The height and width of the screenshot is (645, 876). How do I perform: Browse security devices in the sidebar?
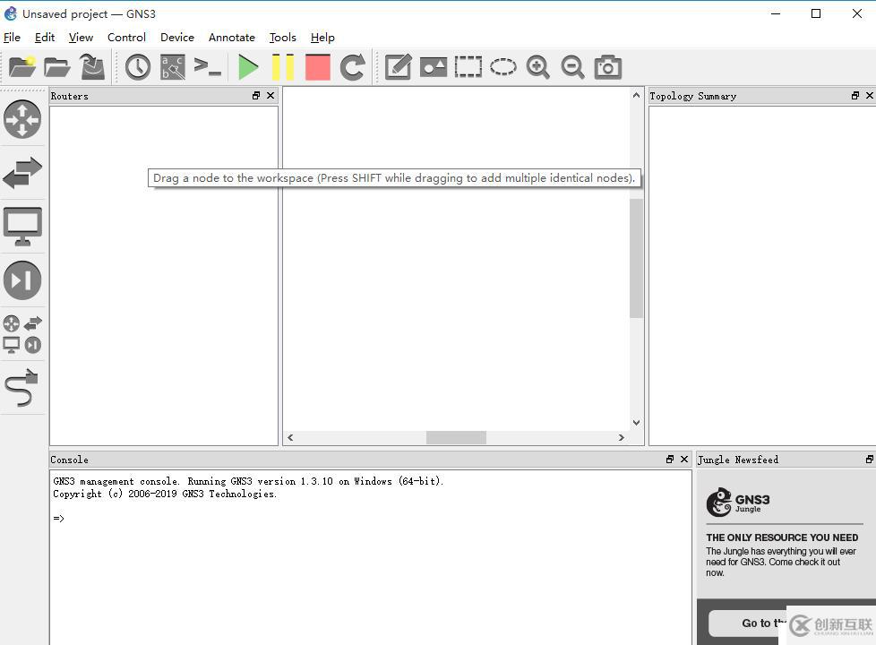coord(22,280)
